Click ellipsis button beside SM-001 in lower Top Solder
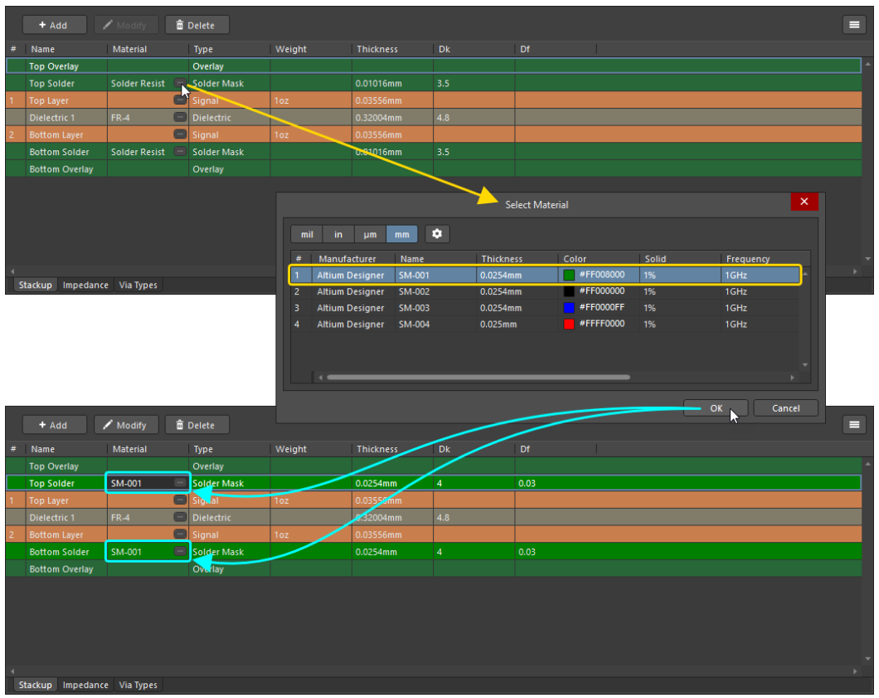The height and width of the screenshot is (698, 879). (180, 483)
